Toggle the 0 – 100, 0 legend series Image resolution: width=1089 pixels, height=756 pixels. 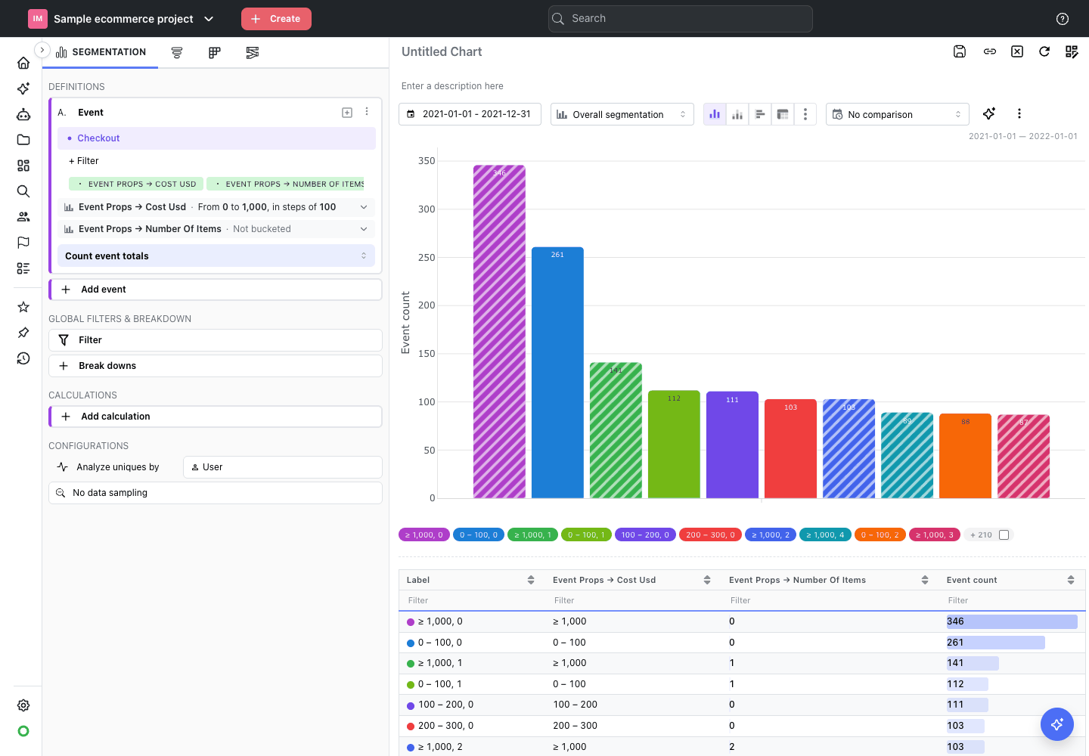(x=479, y=534)
